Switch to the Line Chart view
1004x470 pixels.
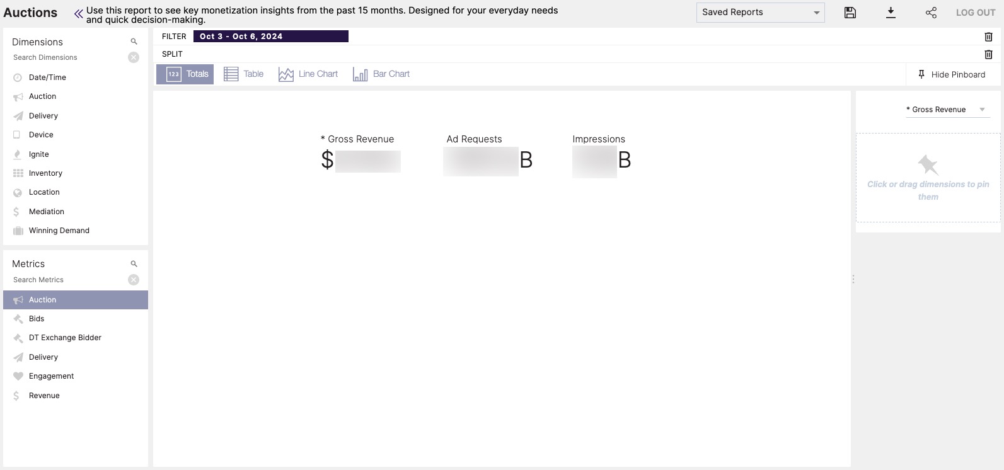point(308,74)
